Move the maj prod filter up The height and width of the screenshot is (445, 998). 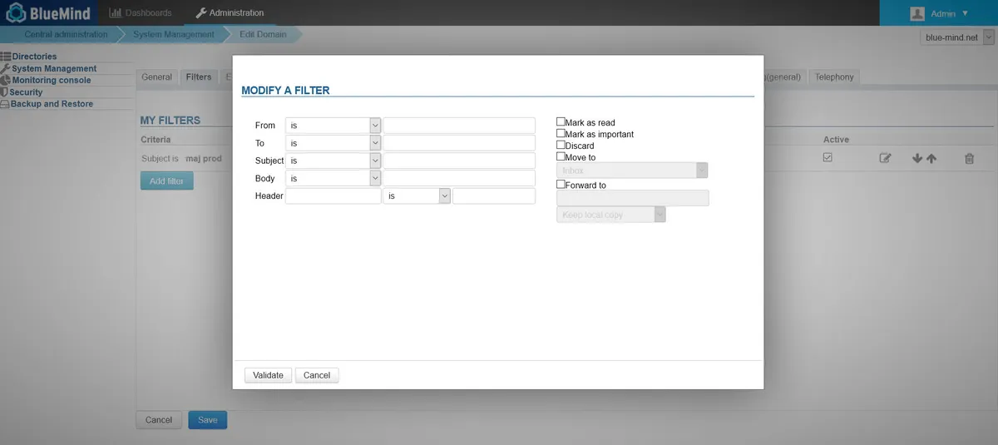point(931,158)
